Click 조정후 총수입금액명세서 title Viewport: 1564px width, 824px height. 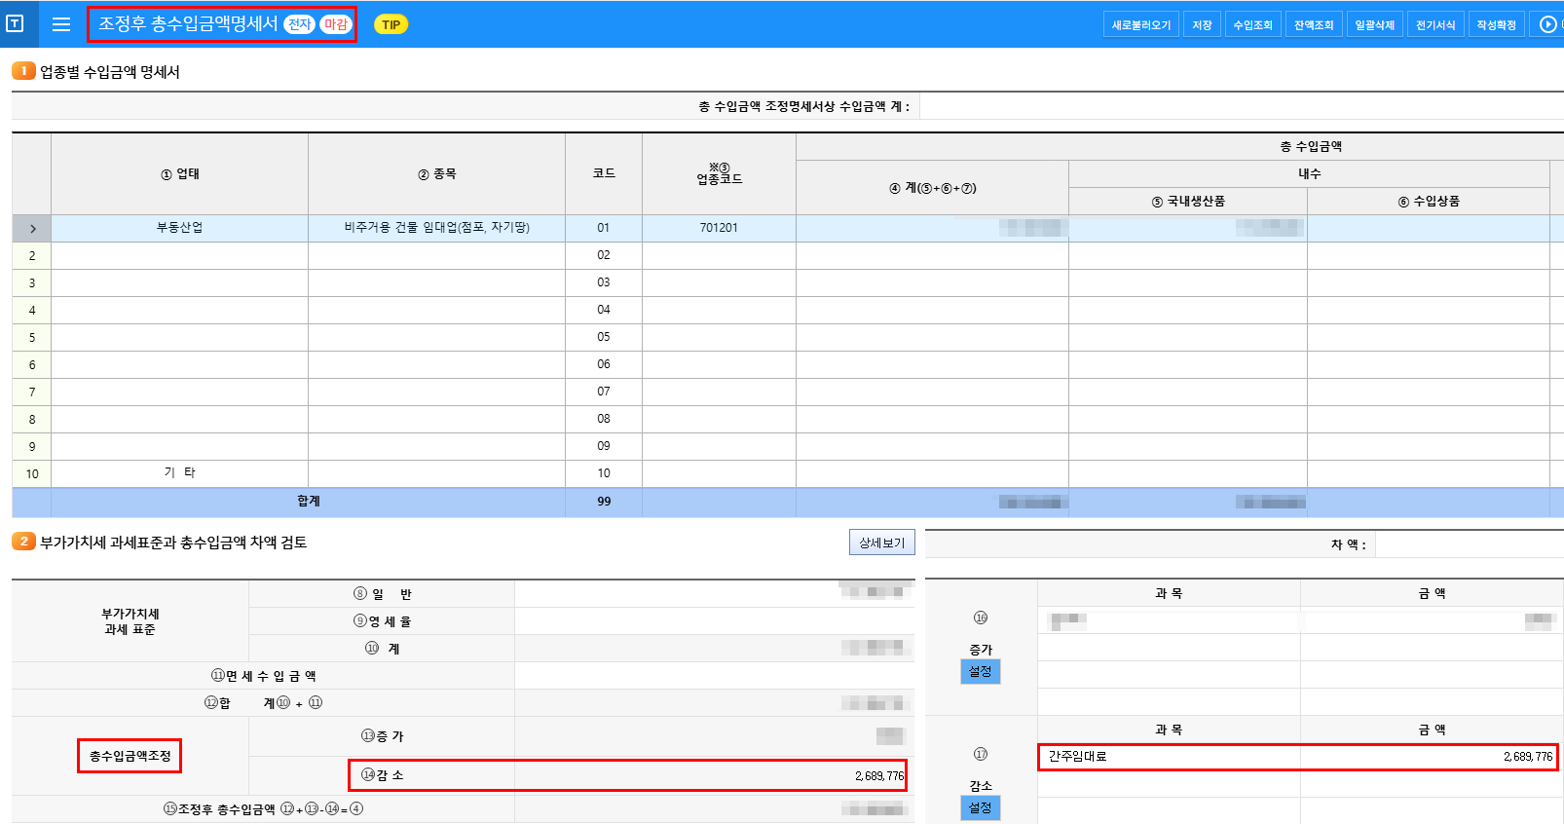[x=188, y=24]
